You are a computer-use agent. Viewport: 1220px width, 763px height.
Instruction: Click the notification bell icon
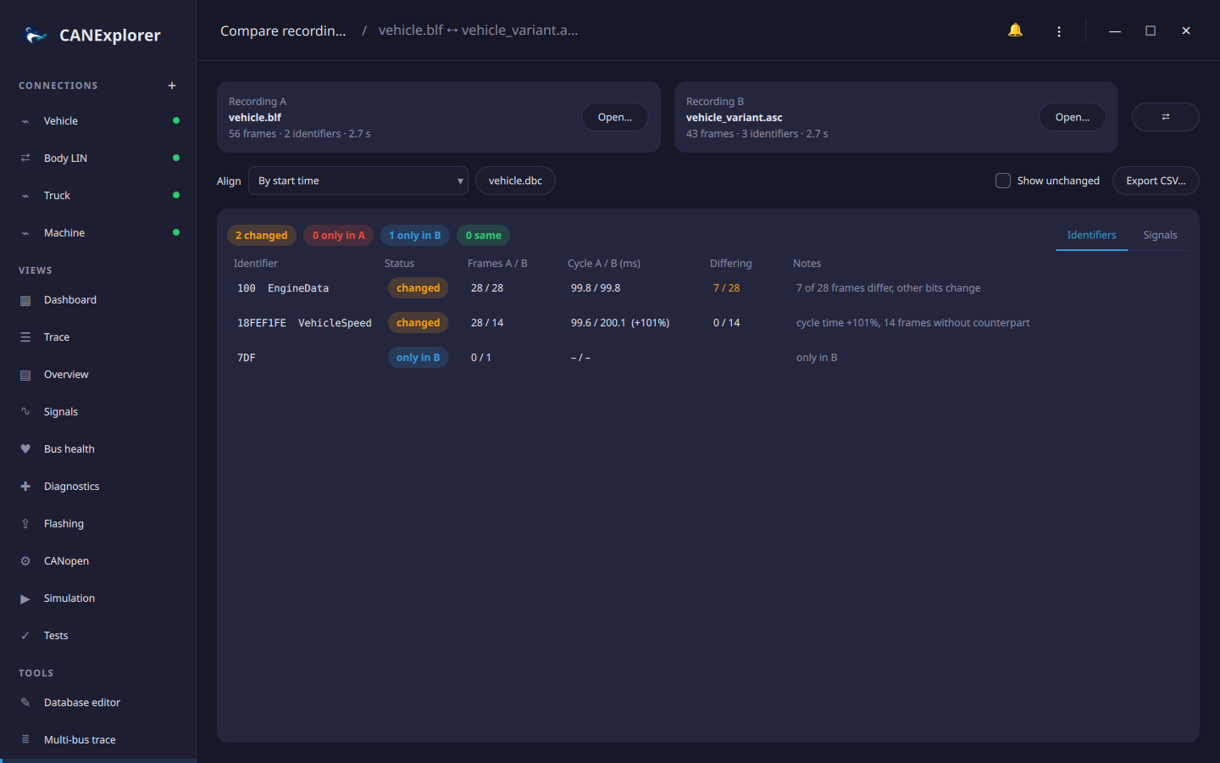pos(1015,31)
